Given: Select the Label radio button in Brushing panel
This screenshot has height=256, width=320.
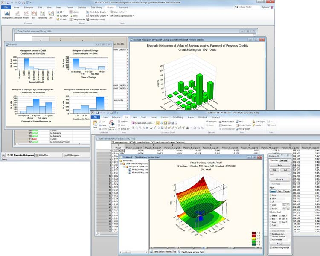Looking at the screenshot, I should (x=271, y=198).
